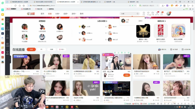Open the Douyu logo home link
This screenshot has width=195, height=109.
point(31,13)
